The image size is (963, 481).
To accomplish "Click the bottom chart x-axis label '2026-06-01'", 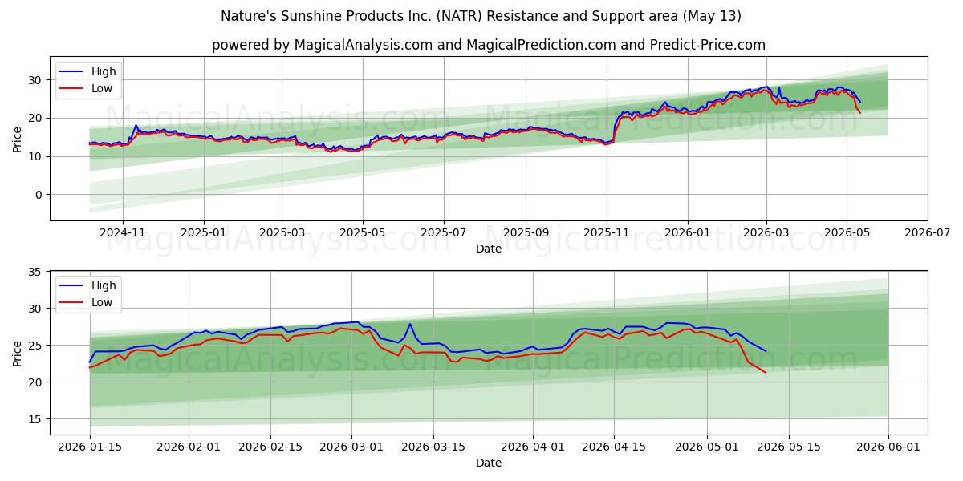I will click(888, 447).
